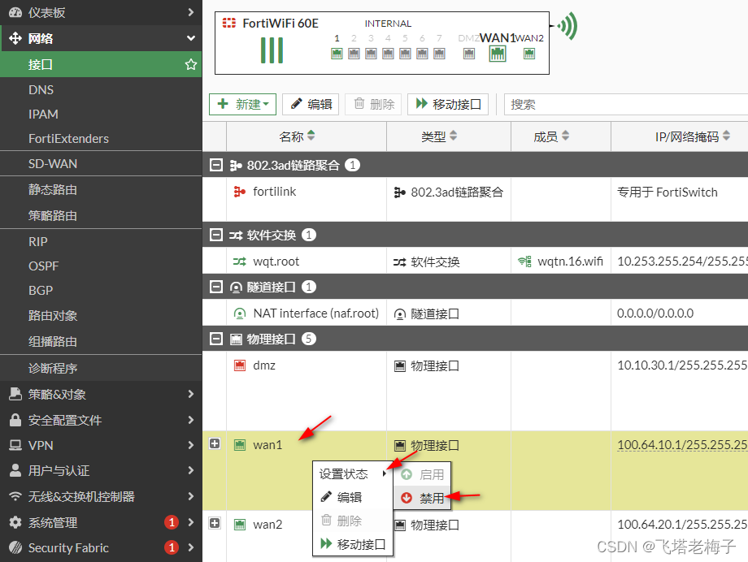748x562 pixels.
Task: Click the 10.253.255.254 address cell
Action: point(682,262)
